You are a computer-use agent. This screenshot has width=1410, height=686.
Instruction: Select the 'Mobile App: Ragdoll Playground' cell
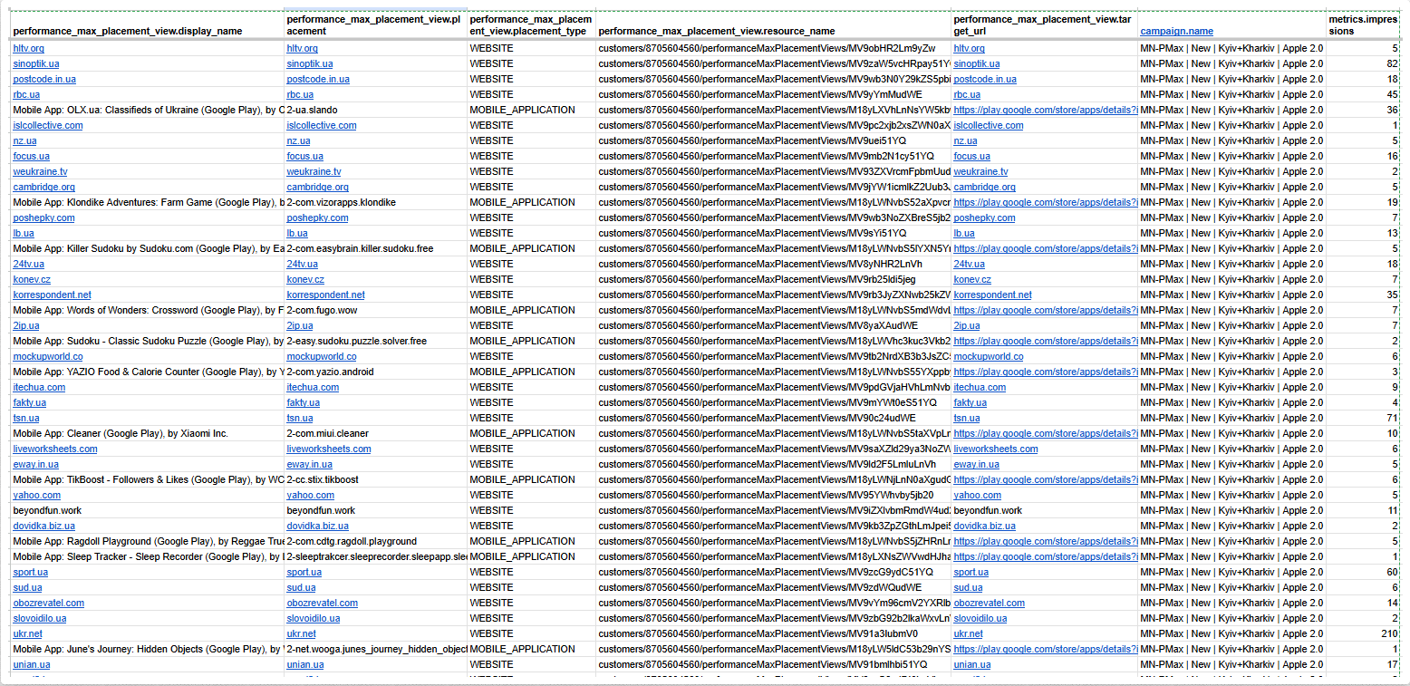point(147,541)
